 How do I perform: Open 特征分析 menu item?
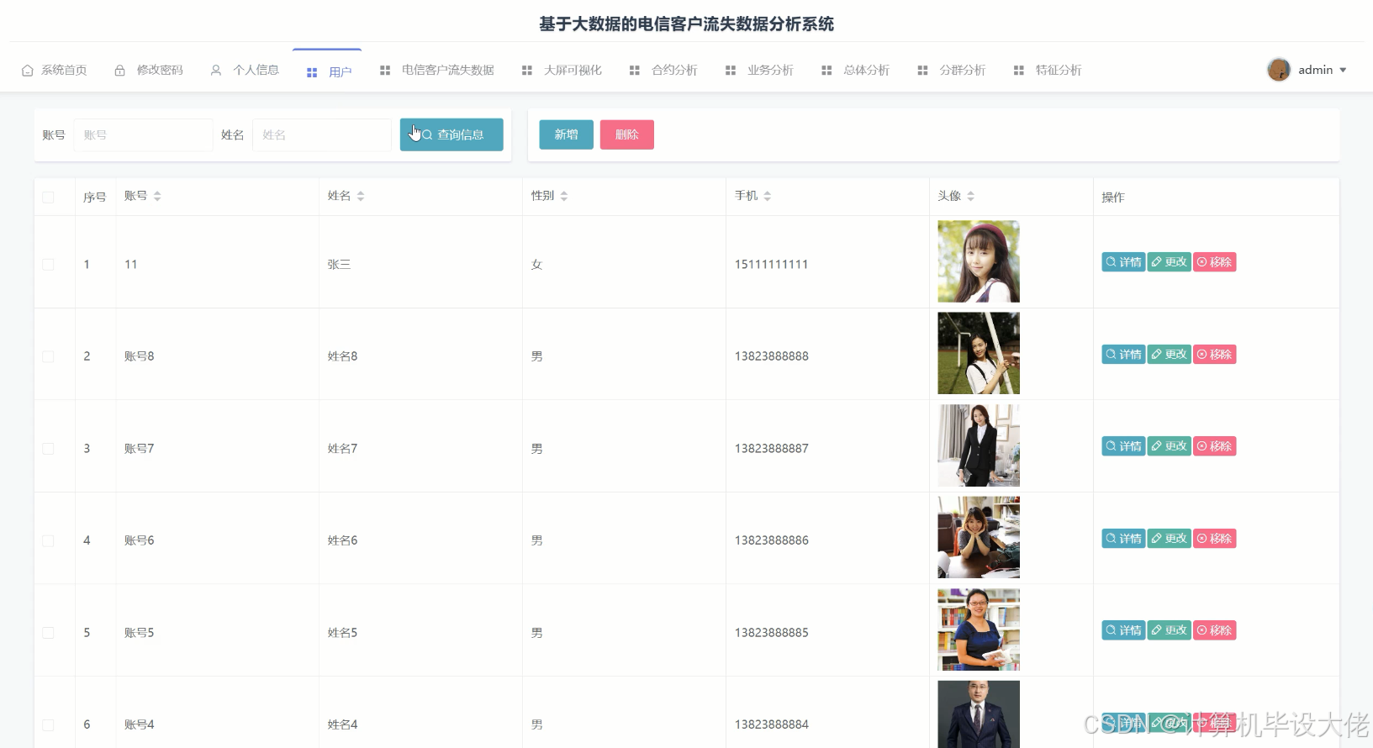coord(1048,71)
